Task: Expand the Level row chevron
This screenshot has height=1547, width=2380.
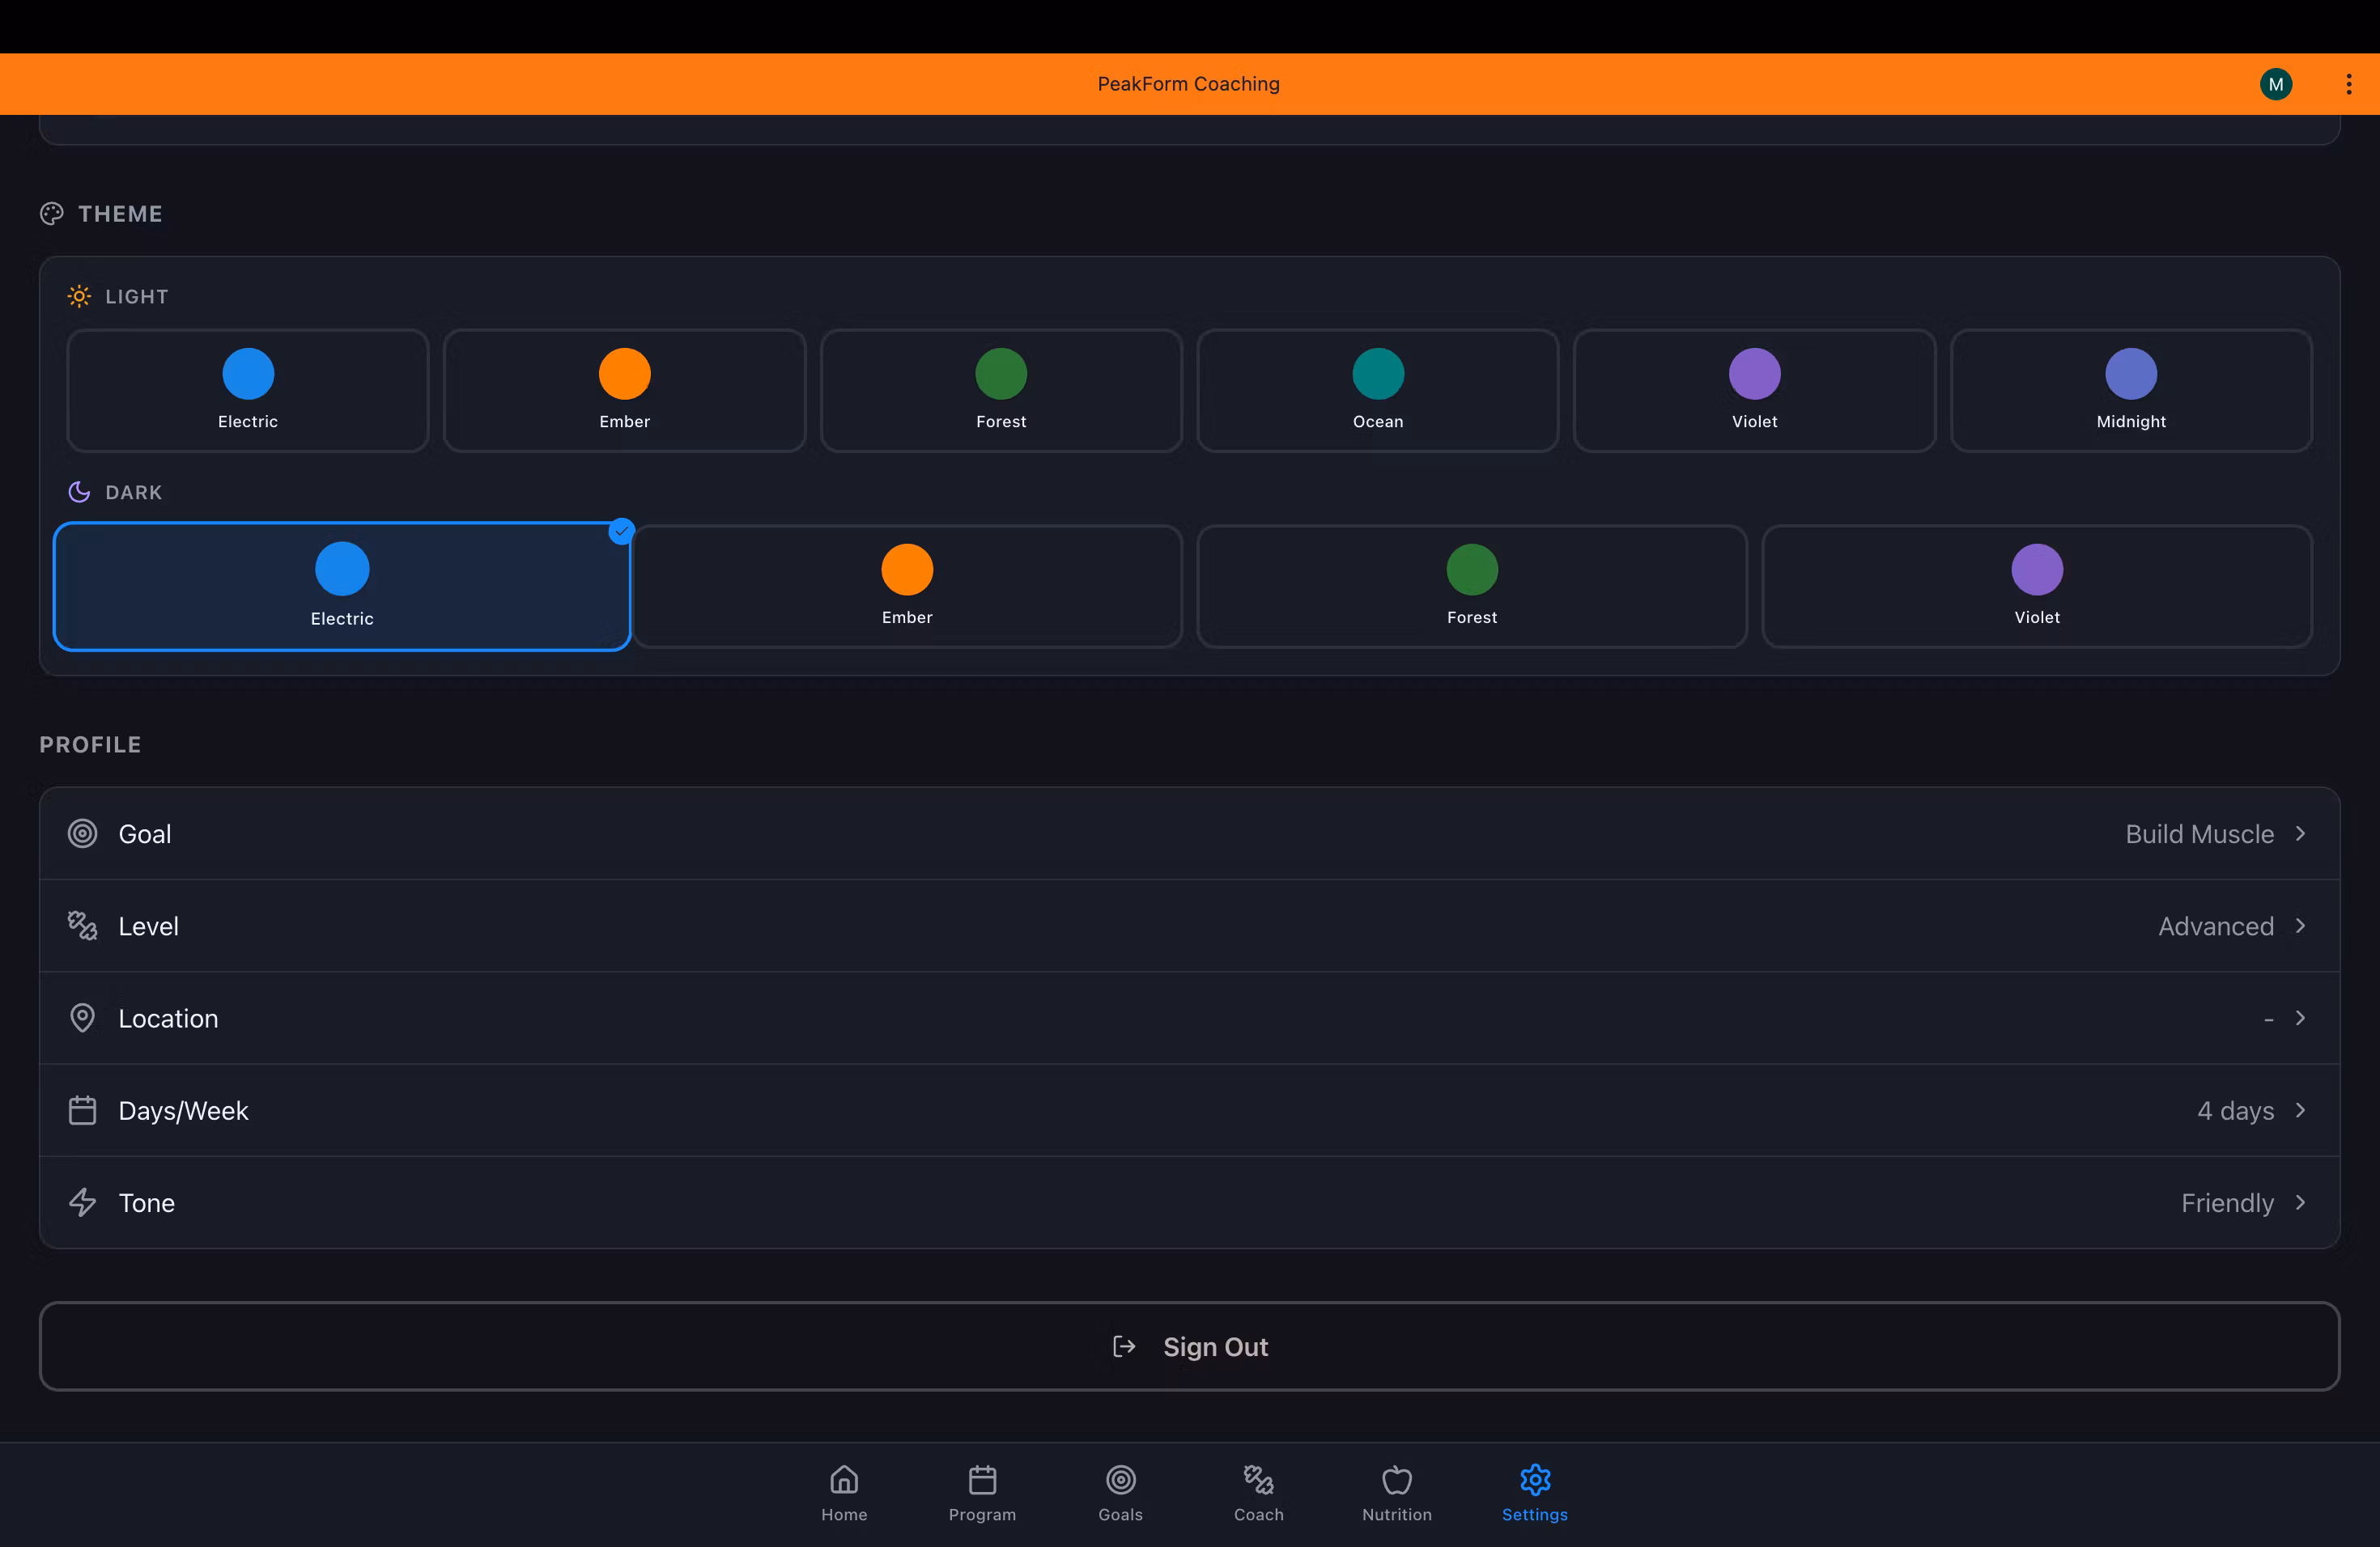Action: (2300, 926)
